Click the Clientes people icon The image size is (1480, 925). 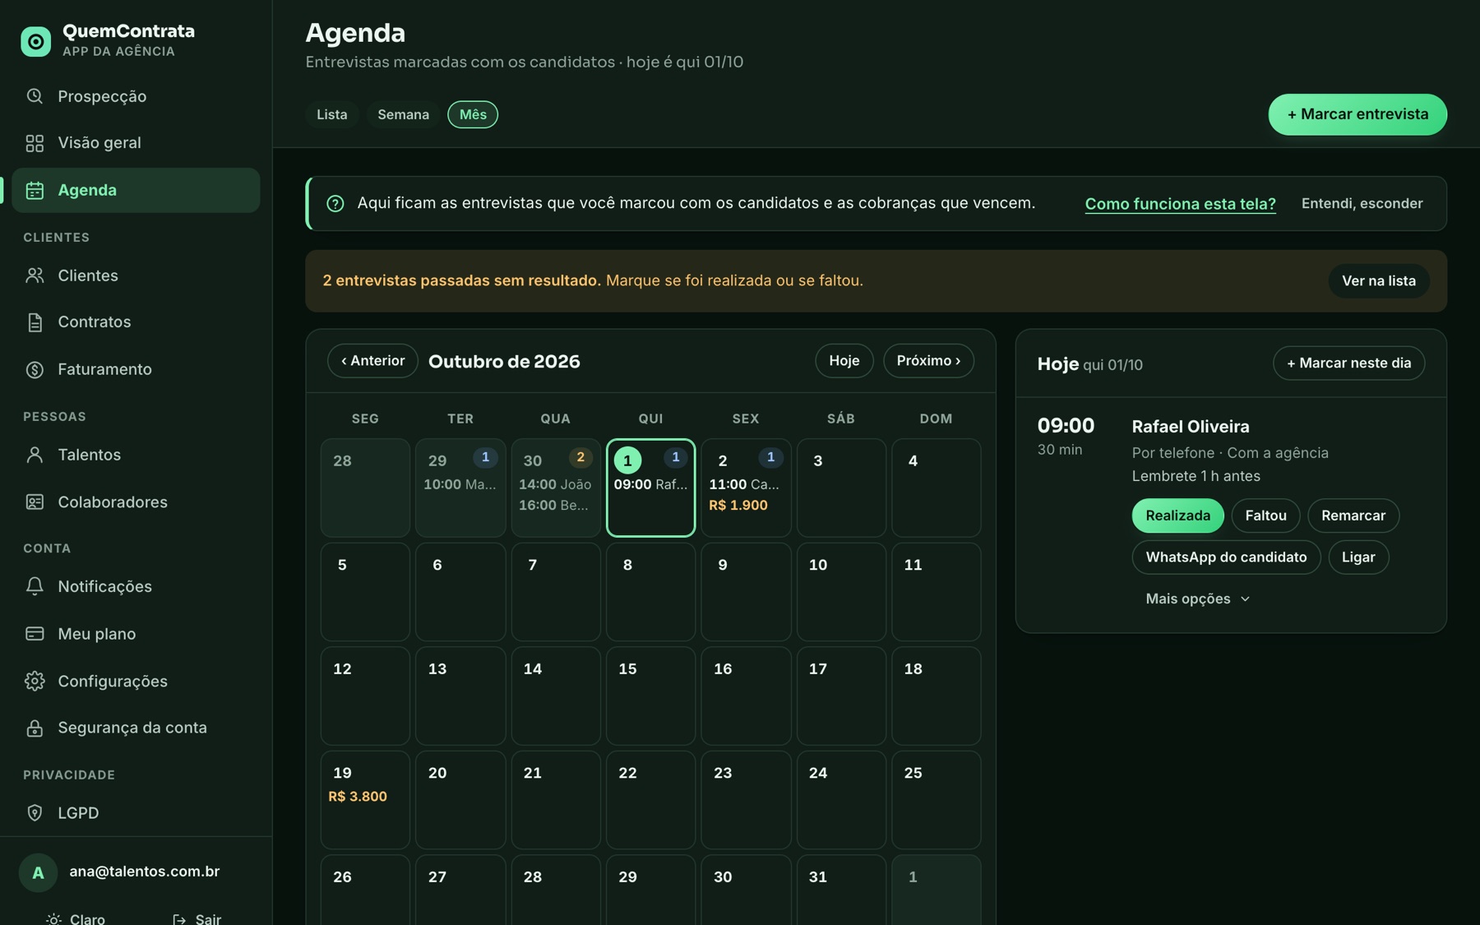click(35, 275)
